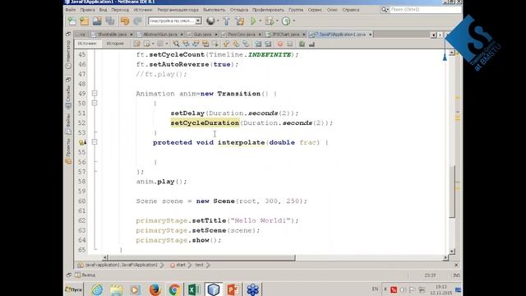Click the orange Undo arrow icon

(125, 21)
